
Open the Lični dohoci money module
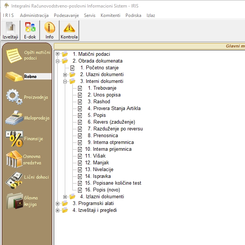coord(27,180)
